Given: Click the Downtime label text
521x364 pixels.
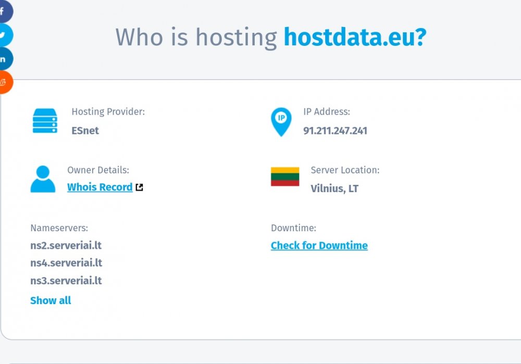Looking at the screenshot, I should [293, 228].
